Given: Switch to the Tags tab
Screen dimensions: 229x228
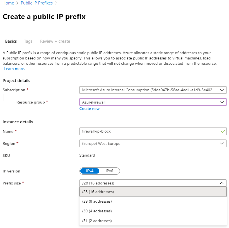Looking at the screenshot, I should [x=28, y=41].
